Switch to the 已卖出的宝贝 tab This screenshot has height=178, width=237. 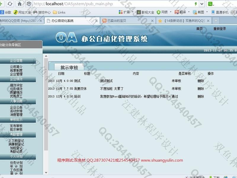coord(128,21)
